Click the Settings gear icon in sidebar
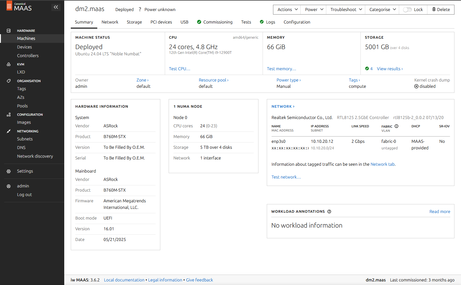This screenshot has height=285, width=461. pyautogui.click(x=9, y=171)
